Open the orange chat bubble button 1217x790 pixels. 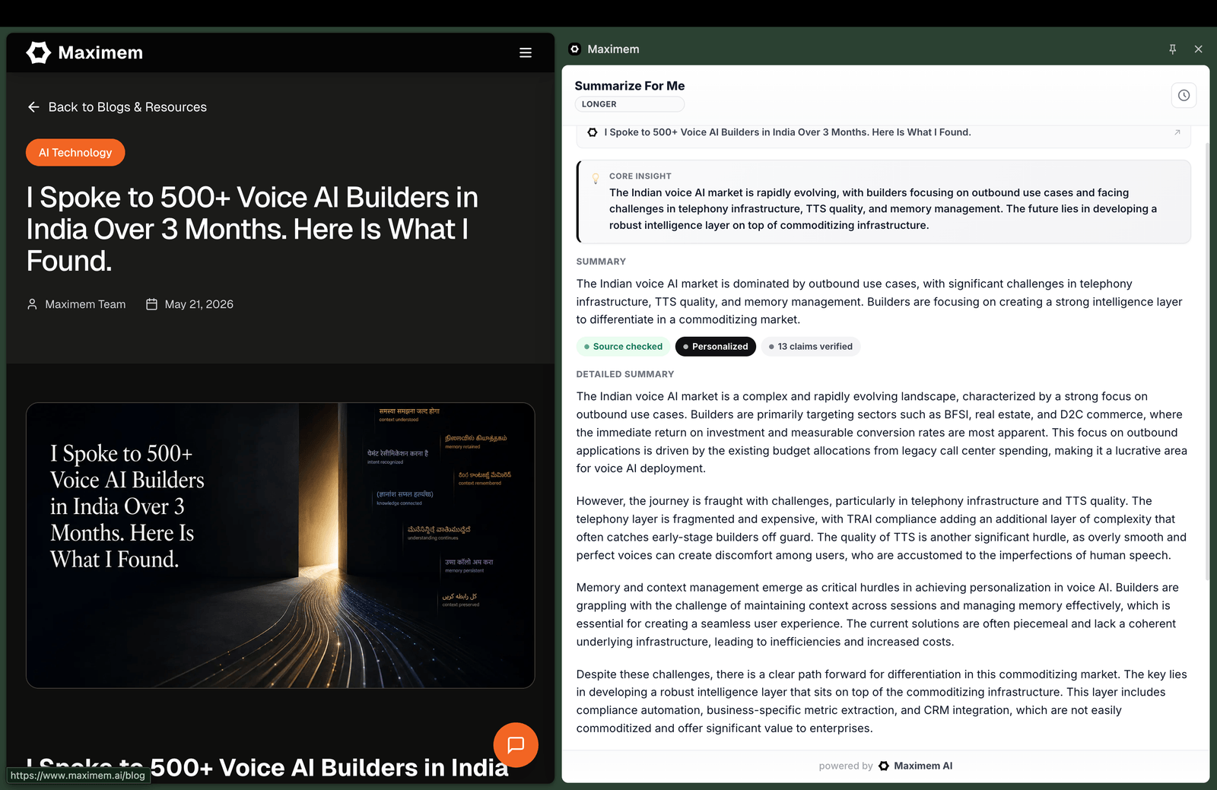point(516,744)
